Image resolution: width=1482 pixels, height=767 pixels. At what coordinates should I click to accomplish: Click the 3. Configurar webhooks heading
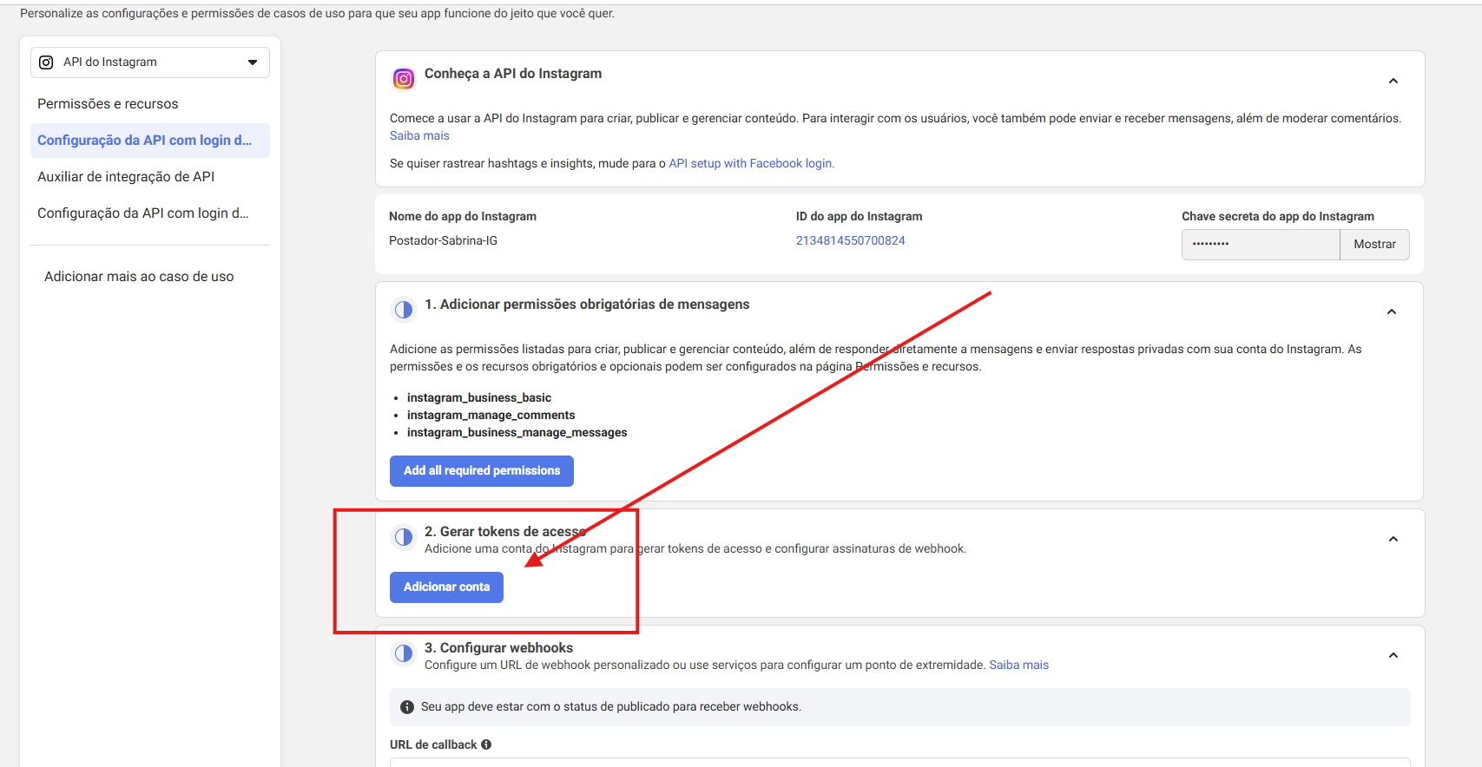498,648
